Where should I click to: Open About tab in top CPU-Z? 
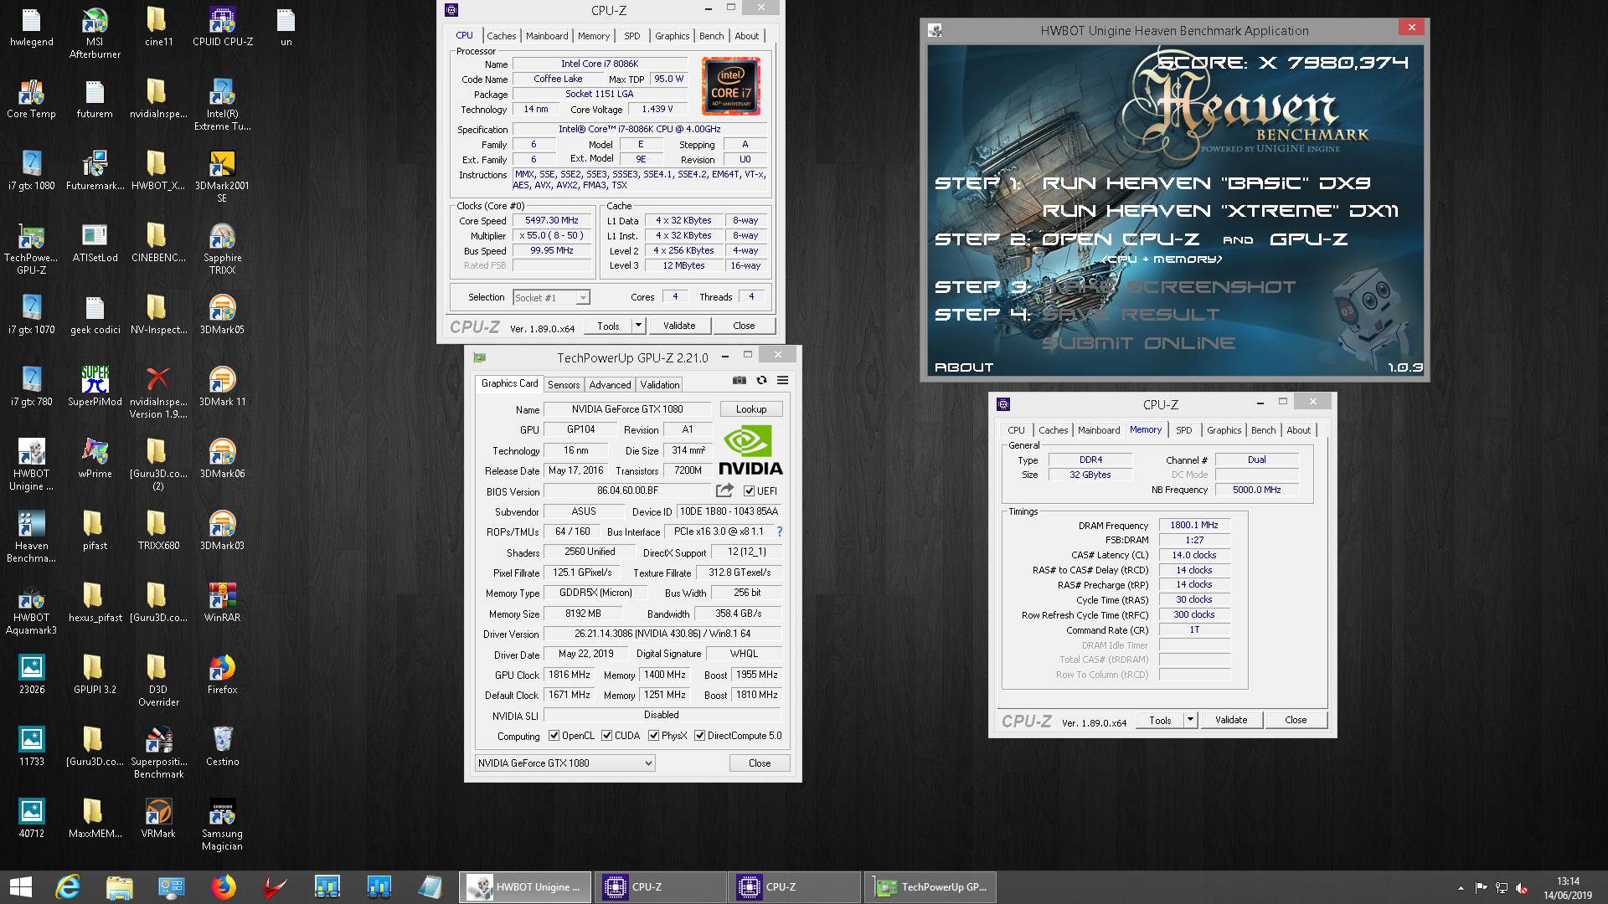click(x=746, y=36)
